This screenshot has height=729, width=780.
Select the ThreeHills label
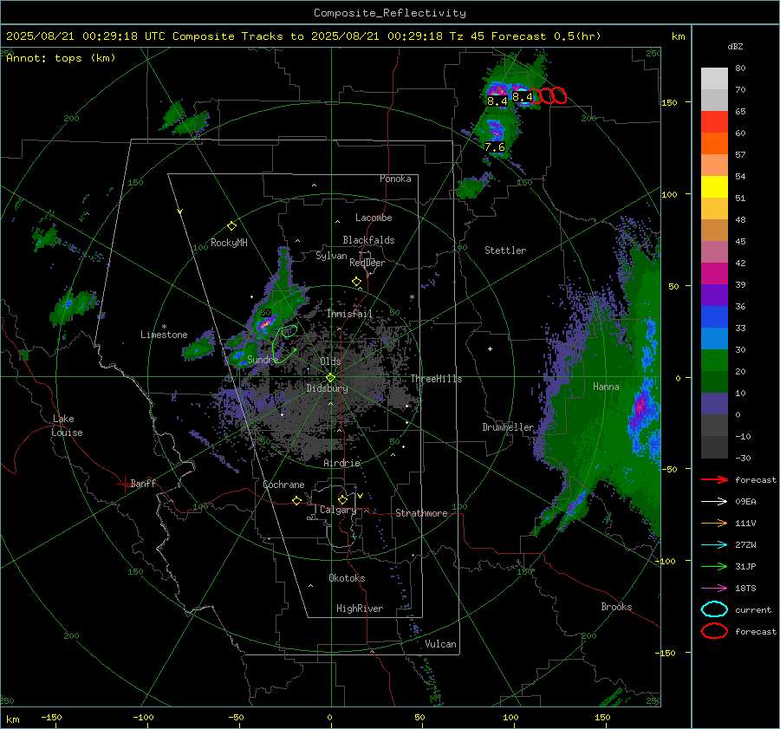pos(436,379)
